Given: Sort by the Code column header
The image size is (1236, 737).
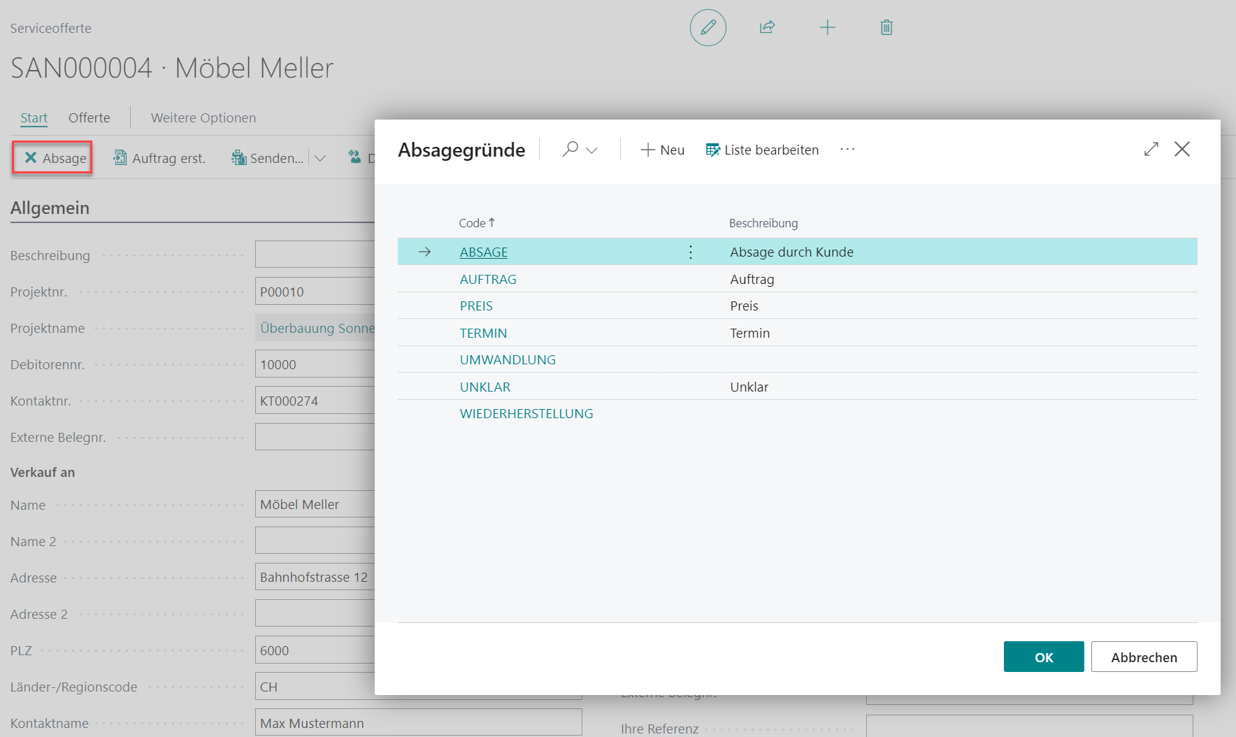Looking at the screenshot, I should pos(477,223).
